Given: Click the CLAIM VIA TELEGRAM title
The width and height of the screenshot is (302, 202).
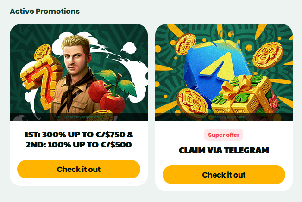Looking at the screenshot, I should click(x=224, y=150).
